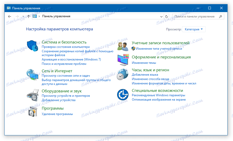
Task: Open Специальные возможности category
Action: [157, 91]
